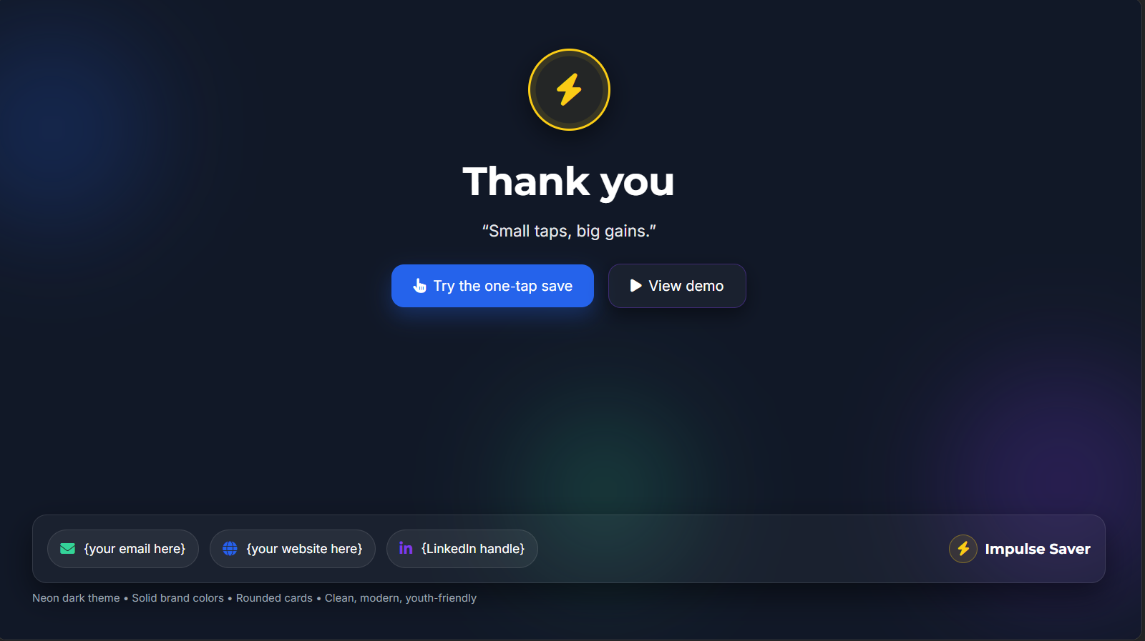1145x641 pixels.
Task: Click the 'Thank you' heading
Action: click(x=569, y=182)
